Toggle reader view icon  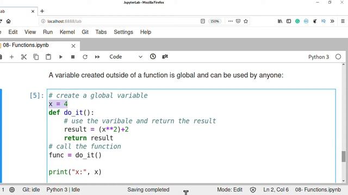(x=203, y=21)
